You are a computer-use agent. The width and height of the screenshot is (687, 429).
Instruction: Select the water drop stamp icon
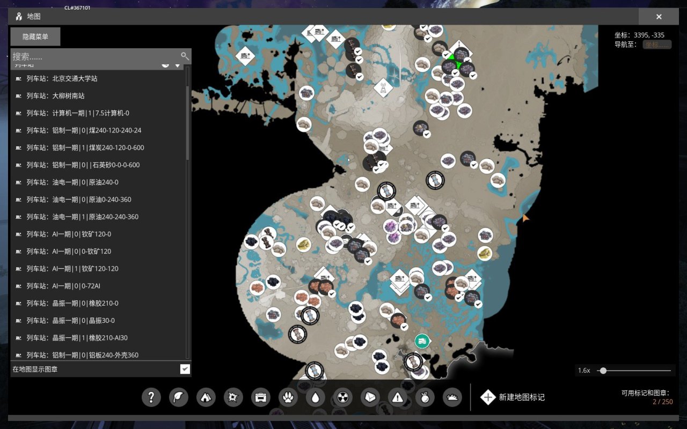316,397
